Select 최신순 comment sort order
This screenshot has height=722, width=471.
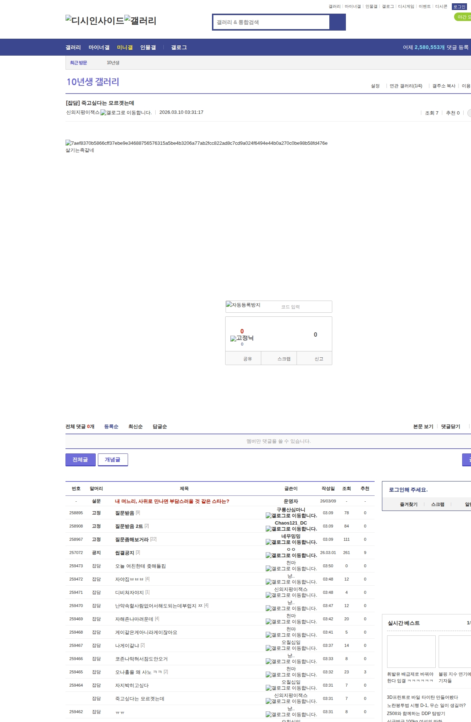pos(135,427)
